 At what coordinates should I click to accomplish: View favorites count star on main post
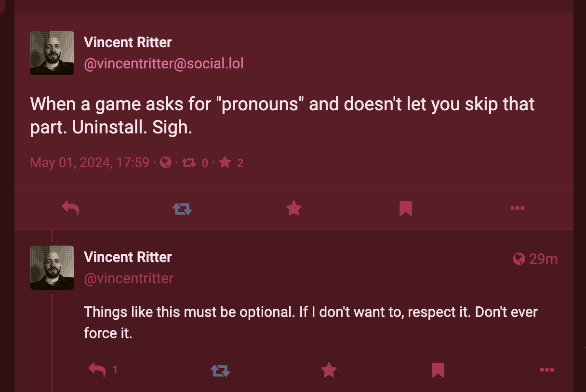pyautogui.click(x=231, y=163)
